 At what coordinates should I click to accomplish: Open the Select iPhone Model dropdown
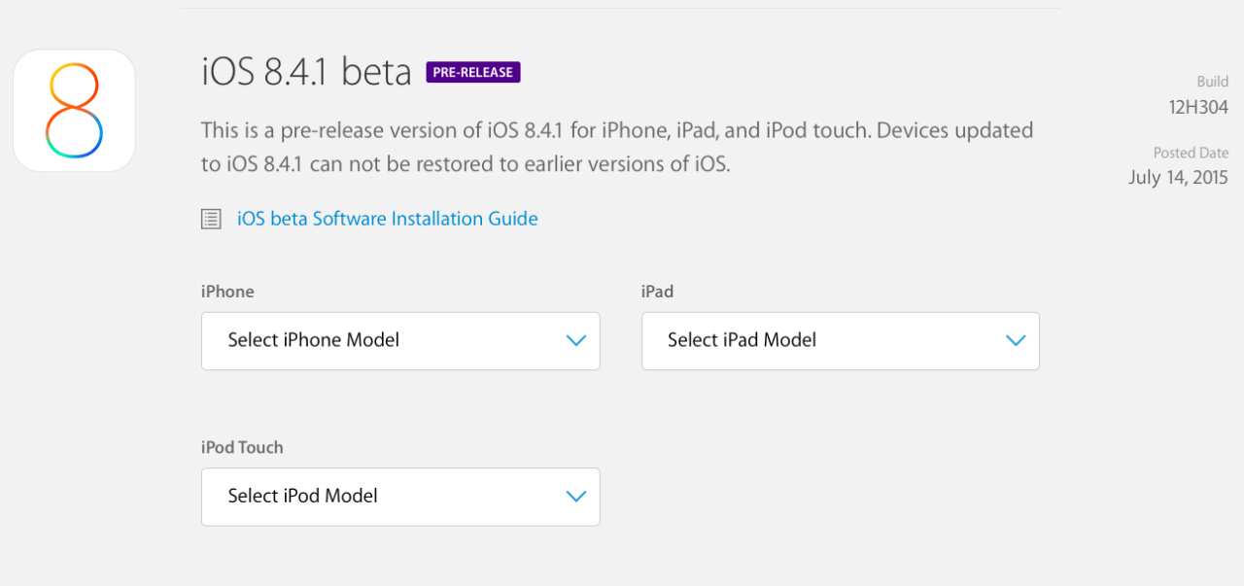399,340
